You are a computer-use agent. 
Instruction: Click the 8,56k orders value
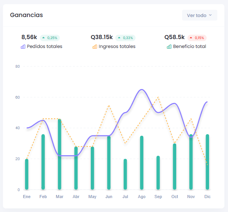(29, 37)
